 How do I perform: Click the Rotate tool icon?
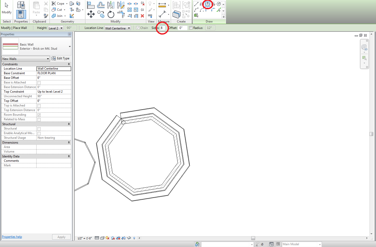pos(111,15)
